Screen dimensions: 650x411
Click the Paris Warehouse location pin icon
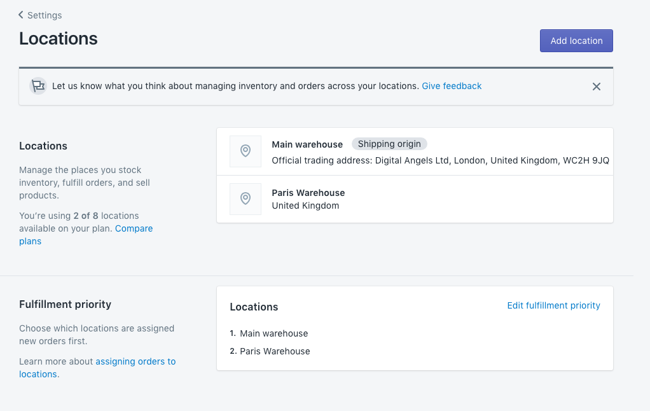pos(245,199)
